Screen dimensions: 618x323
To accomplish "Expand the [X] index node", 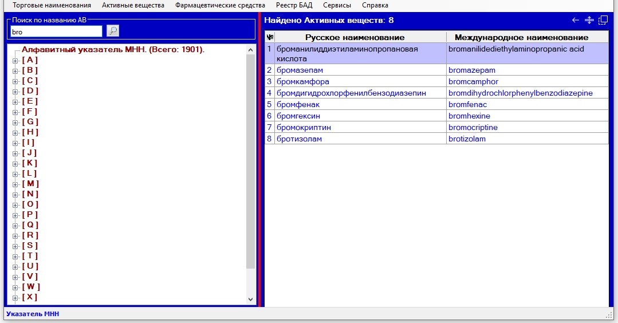I will point(15,297).
